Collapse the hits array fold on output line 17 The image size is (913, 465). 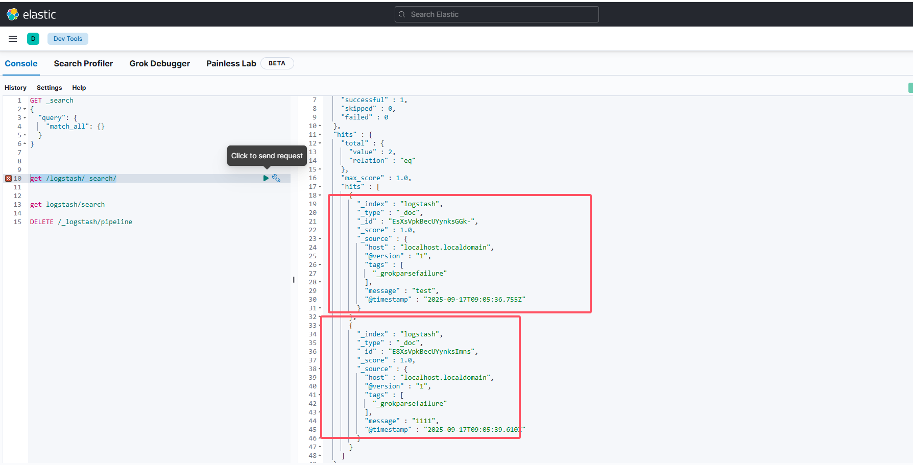320,187
